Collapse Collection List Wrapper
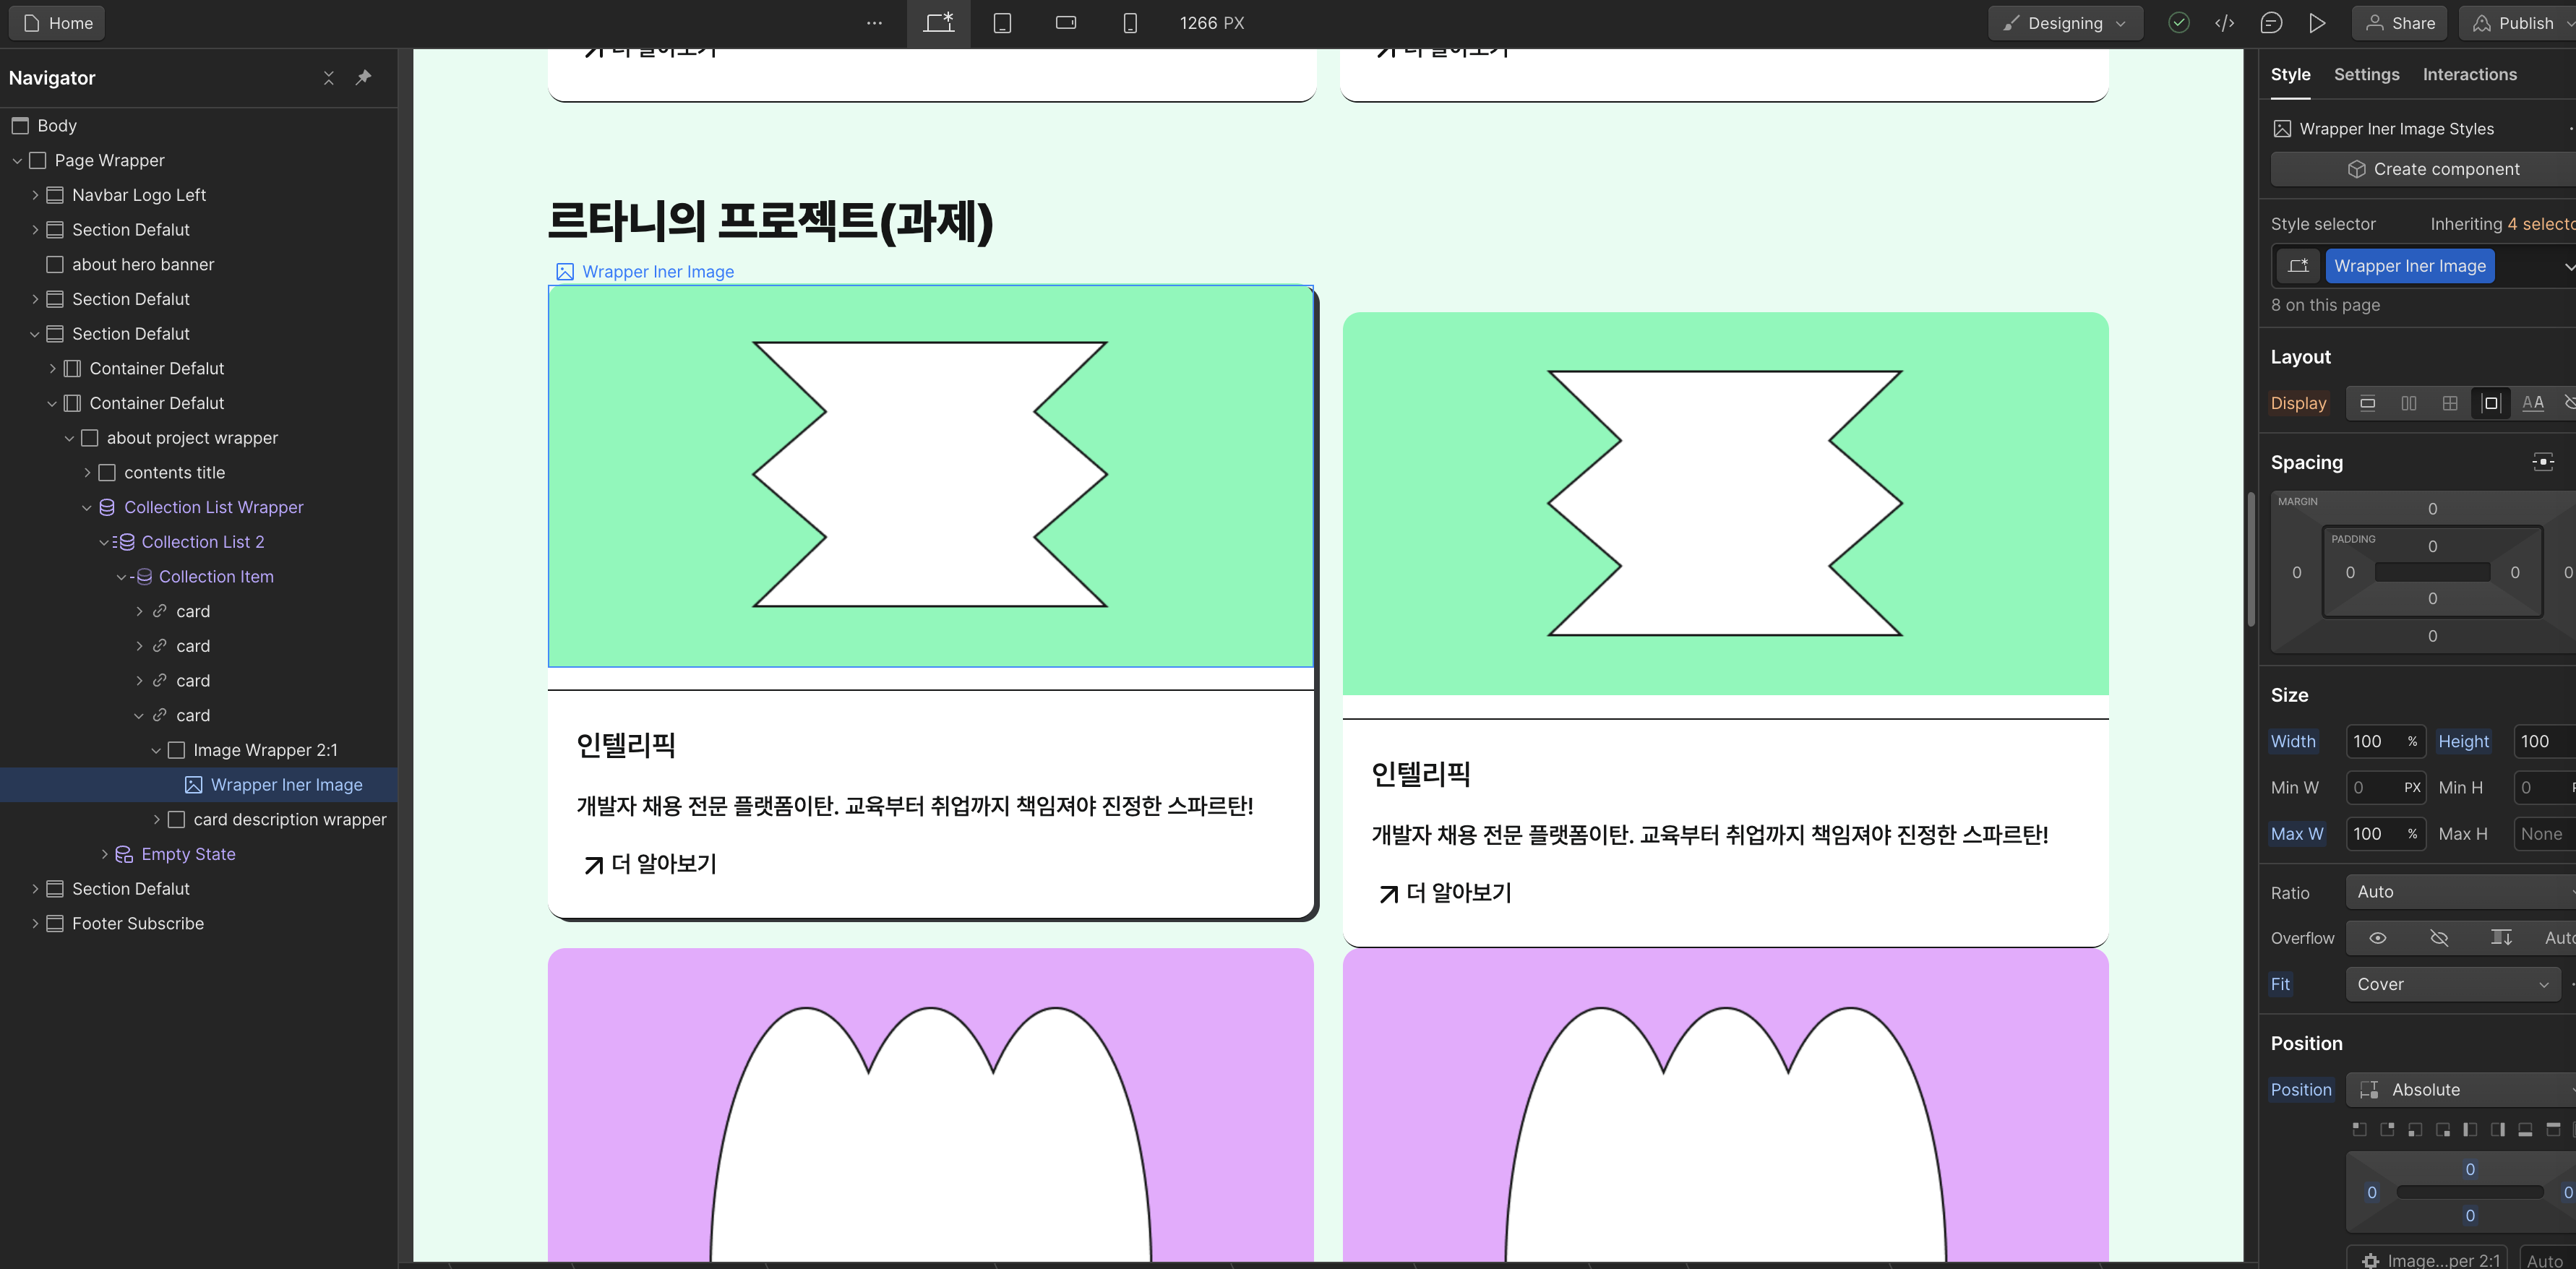Viewport: 2576px width, 1269px height. [x=87, y=508]
